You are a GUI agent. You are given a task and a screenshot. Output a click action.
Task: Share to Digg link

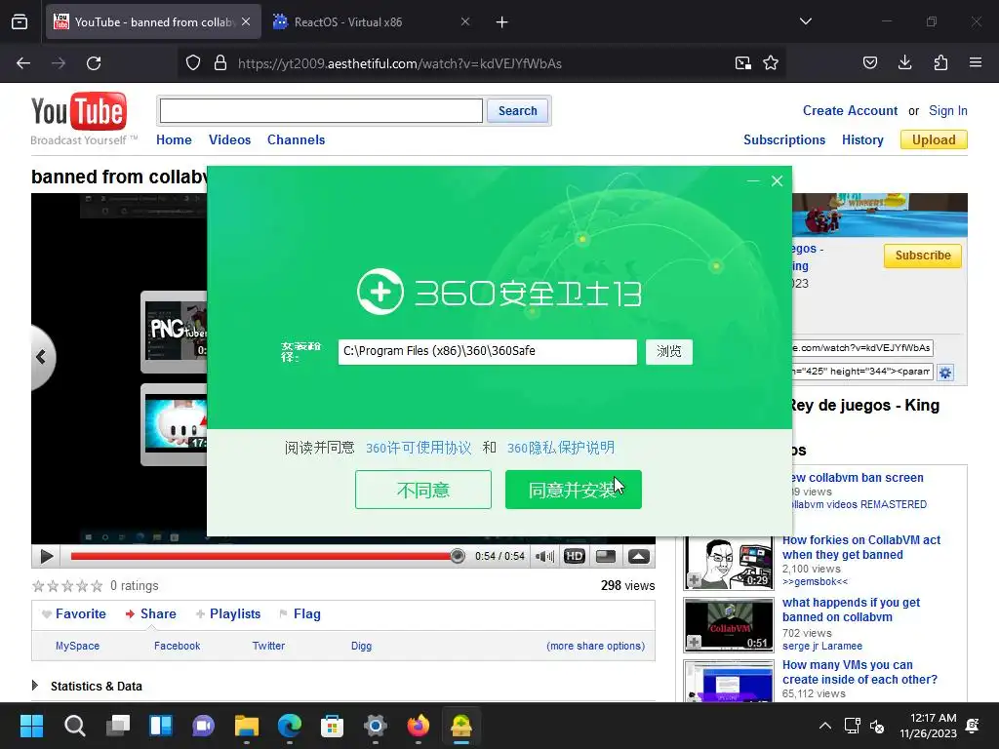pos(361,646)
